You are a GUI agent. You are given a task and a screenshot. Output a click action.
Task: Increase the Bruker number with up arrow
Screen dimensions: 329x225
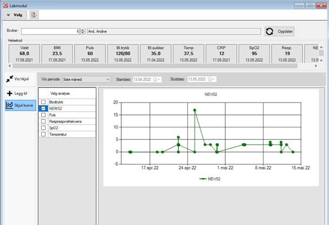click(83, 30)
